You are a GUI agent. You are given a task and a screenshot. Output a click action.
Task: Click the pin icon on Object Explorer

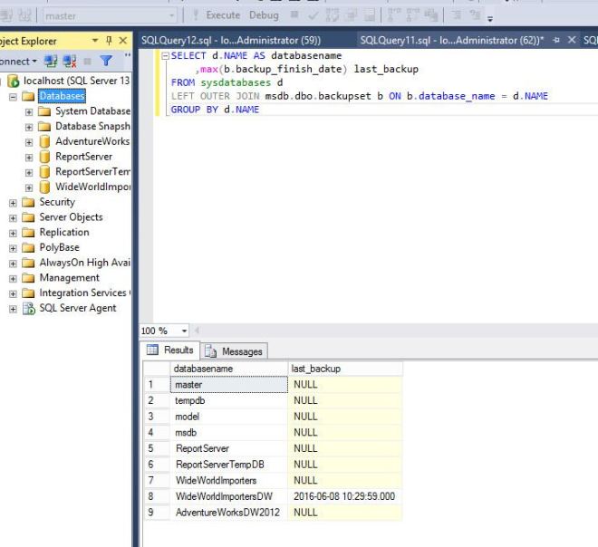point(110,41)
